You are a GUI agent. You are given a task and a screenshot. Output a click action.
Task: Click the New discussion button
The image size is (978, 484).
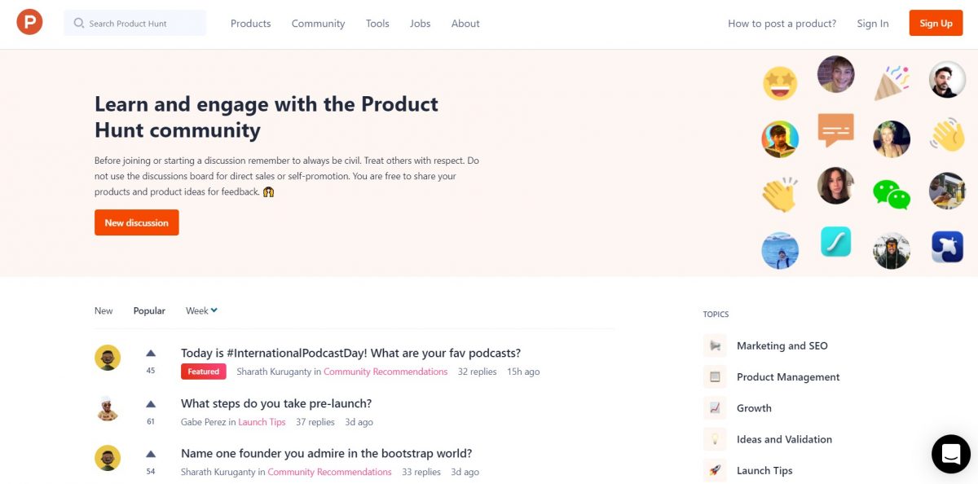pyautogui.click(x=137, y=222)
